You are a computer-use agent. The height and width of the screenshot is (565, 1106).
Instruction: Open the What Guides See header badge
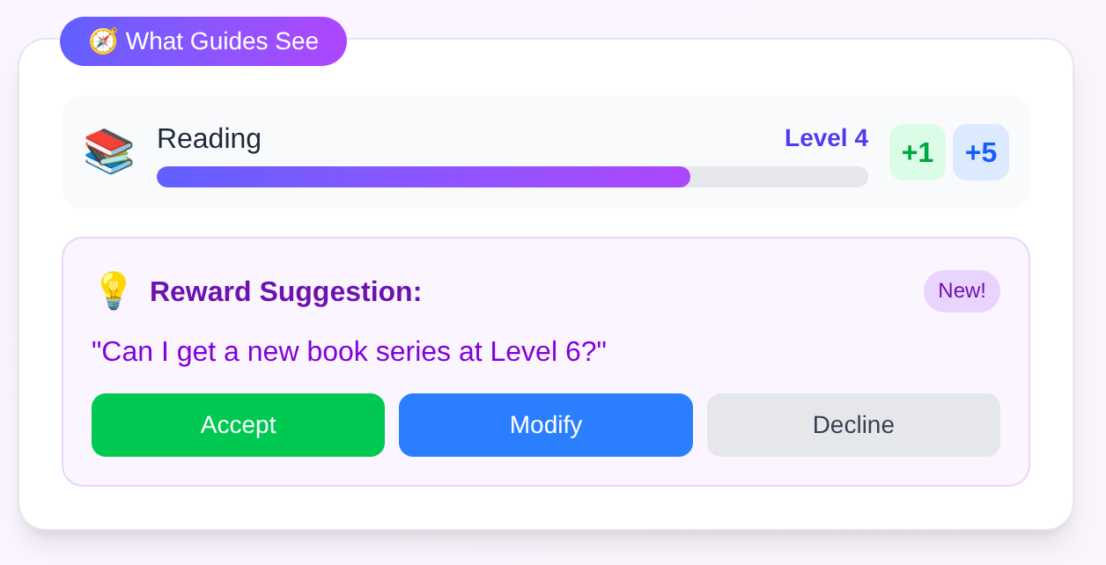tap(203, 40)
